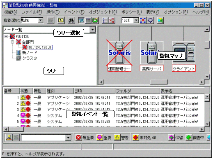Open the オプション(P) menu
The width and height of the screenshot is (213, 159).
(176, 12)
